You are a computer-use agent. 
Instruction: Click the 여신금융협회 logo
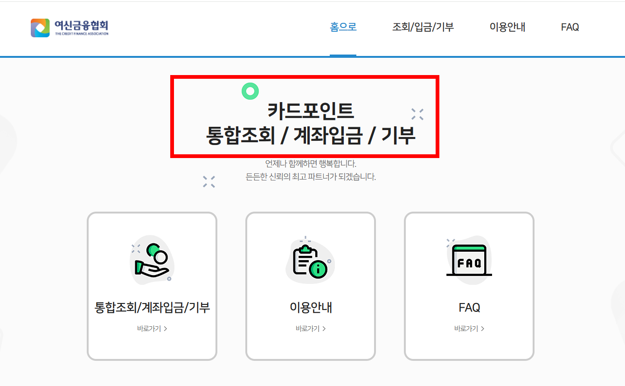pos(69,28)
